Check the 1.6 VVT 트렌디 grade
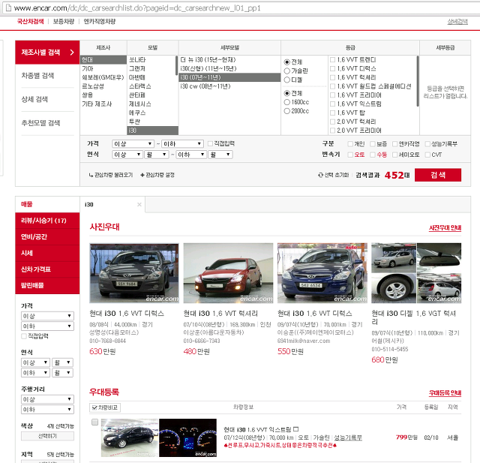Viewport: 480px width, 463px height. click(332, 60)
